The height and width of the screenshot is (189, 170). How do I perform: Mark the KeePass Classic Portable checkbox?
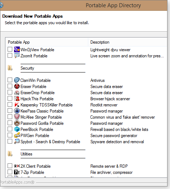[10, 110]
